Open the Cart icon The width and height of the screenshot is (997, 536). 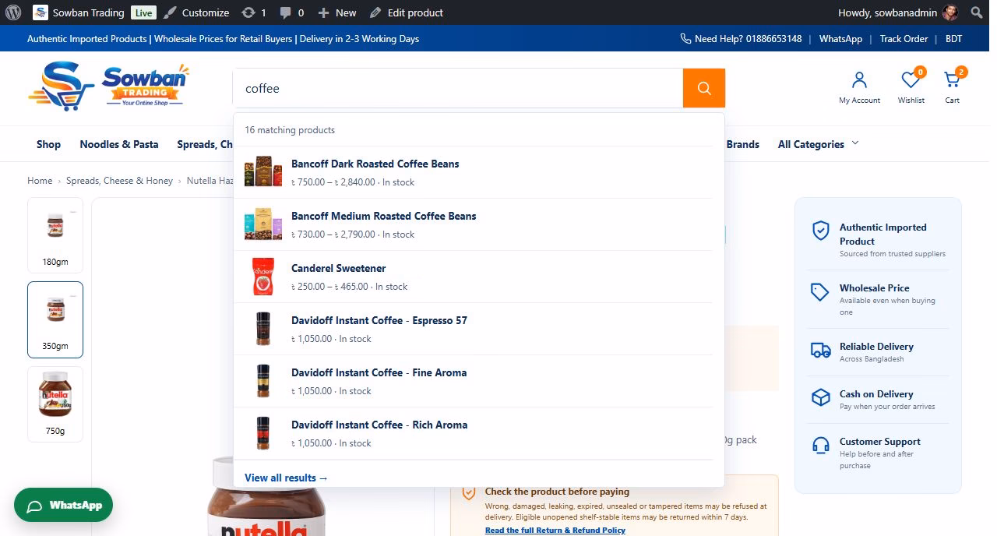point(953,87)
